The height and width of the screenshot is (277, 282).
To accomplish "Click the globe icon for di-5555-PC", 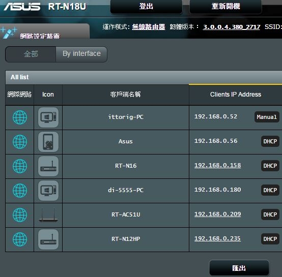I will (x=20, y=191).
